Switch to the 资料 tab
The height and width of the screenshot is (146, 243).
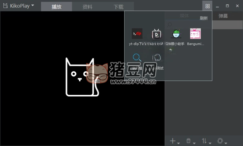coord(87,6)
